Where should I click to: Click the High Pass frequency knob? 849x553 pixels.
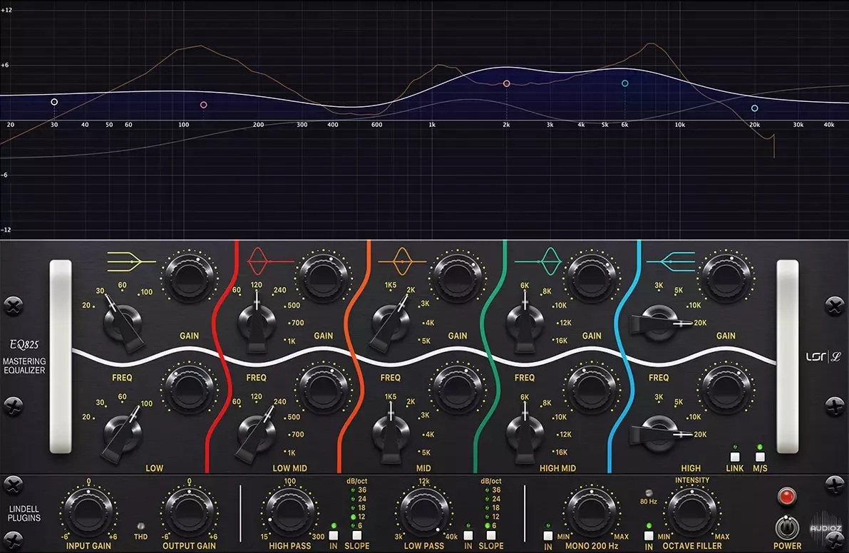tap(289, 514)
